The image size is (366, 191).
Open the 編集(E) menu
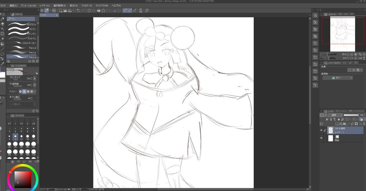(x=13, y=5)
